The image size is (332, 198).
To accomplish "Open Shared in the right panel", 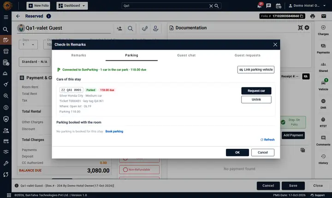I will click(x=323, y=67).
